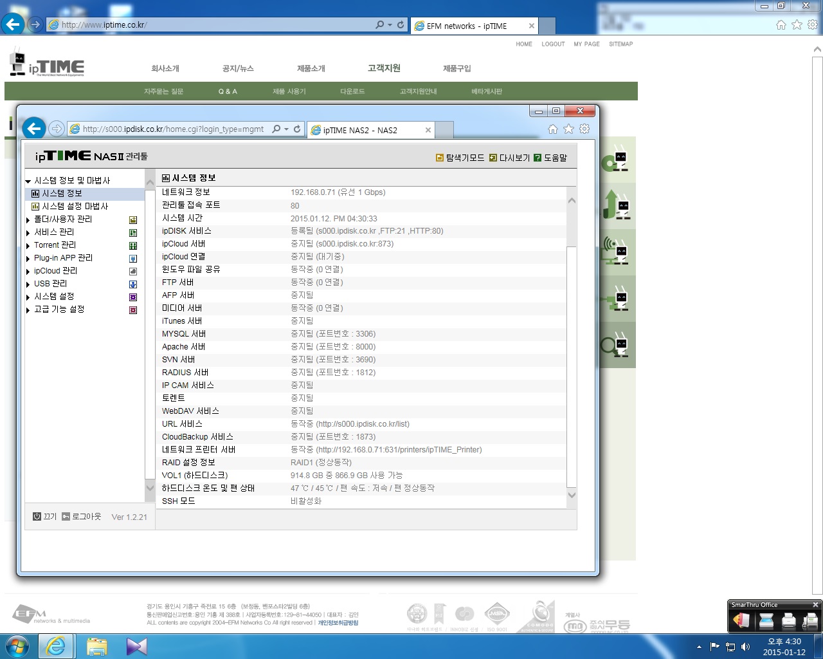Switch to iptIME NAS2 - NAS2 tab
The image size is (823, 659).
pos(371,130)
